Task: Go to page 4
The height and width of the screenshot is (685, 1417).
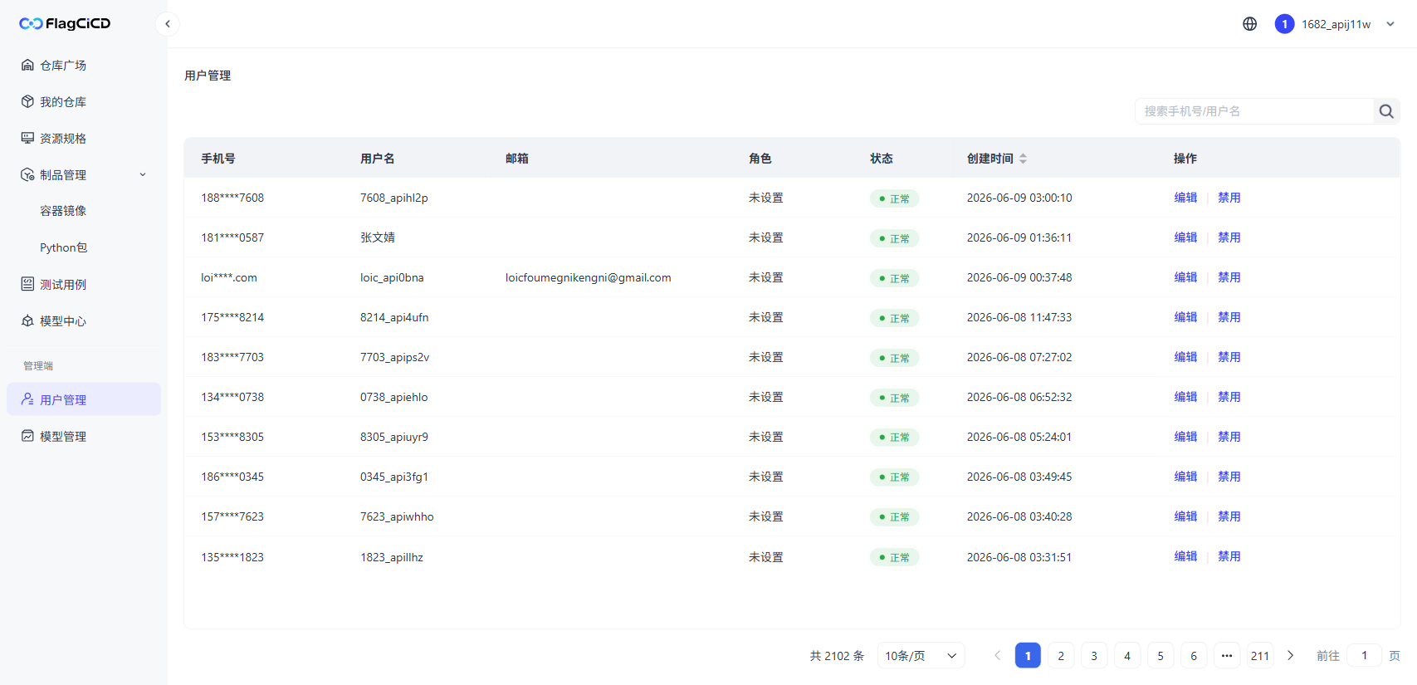Action: pyautogui.click(x=1127, y=656)
